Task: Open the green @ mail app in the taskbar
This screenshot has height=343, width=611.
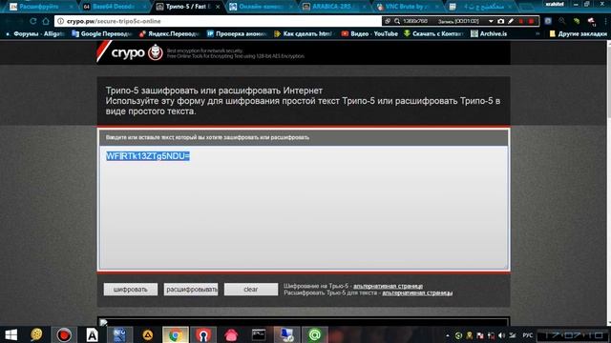Action: click(x=315, y=334)
